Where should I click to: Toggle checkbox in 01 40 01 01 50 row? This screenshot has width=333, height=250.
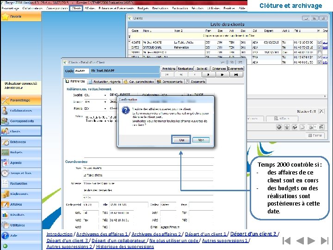[320, 62]
